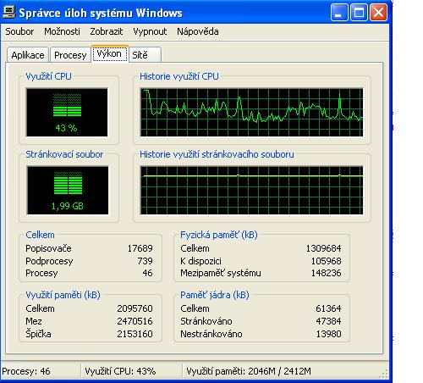The image size is (423, 383).
Task: Open the Zobrazit menu
Action: click(x=107, y=31)
